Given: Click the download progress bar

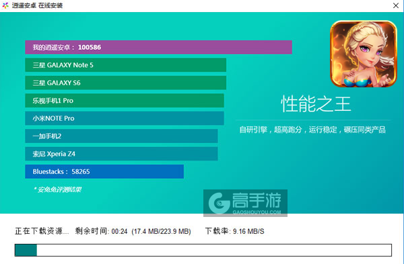Looking at the screenshot, I should (x=203, y=250).
